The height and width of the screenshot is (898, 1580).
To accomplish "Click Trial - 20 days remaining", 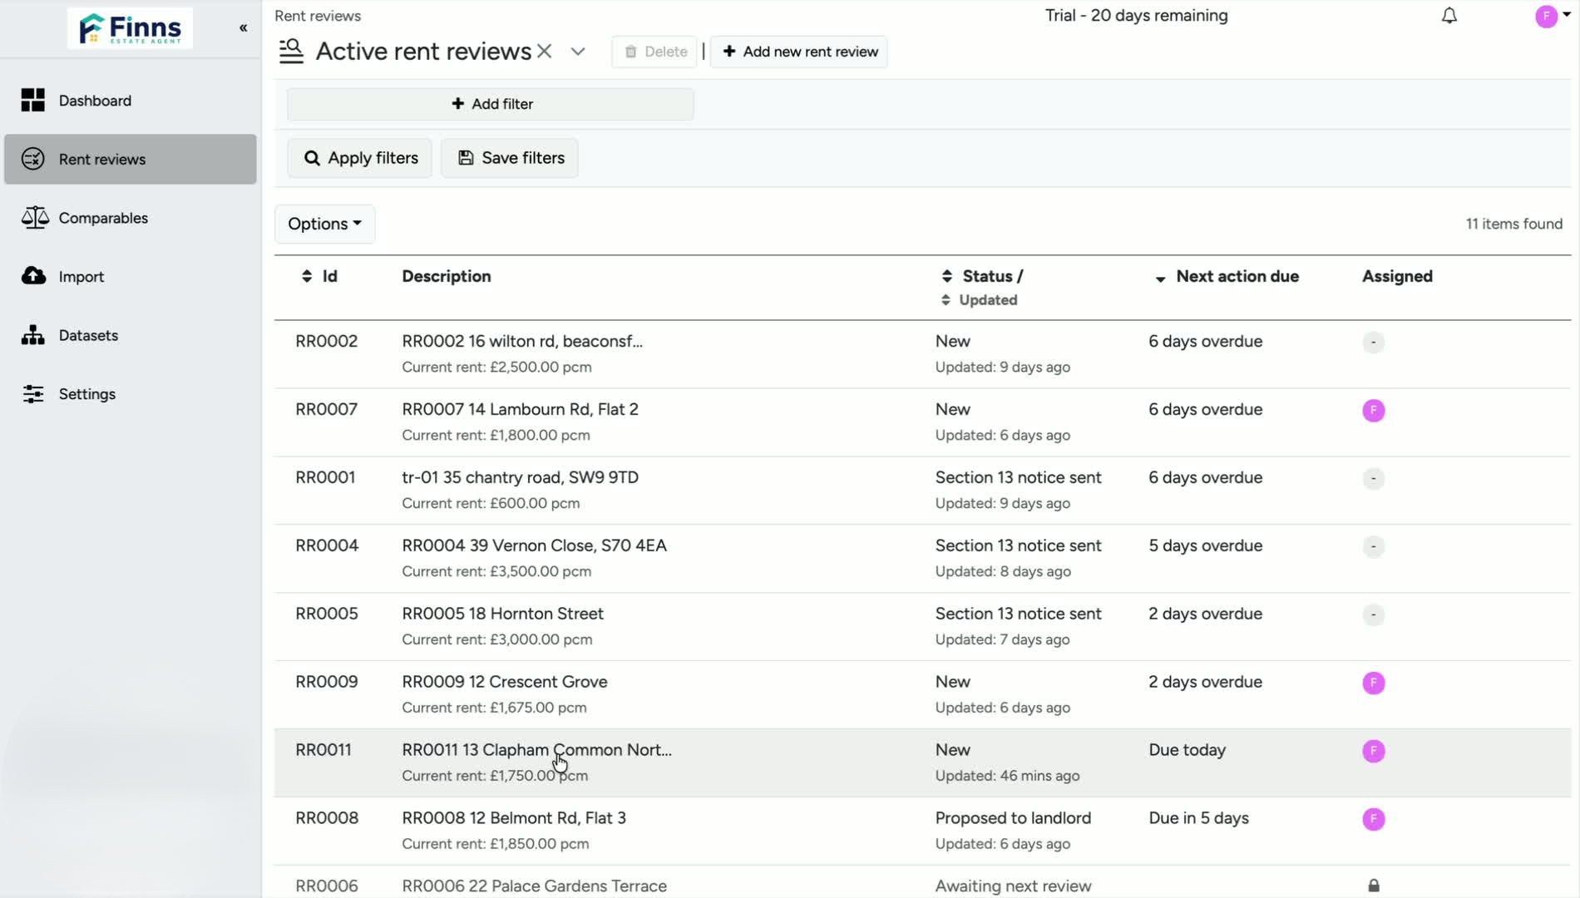I will coord(1136,16).
